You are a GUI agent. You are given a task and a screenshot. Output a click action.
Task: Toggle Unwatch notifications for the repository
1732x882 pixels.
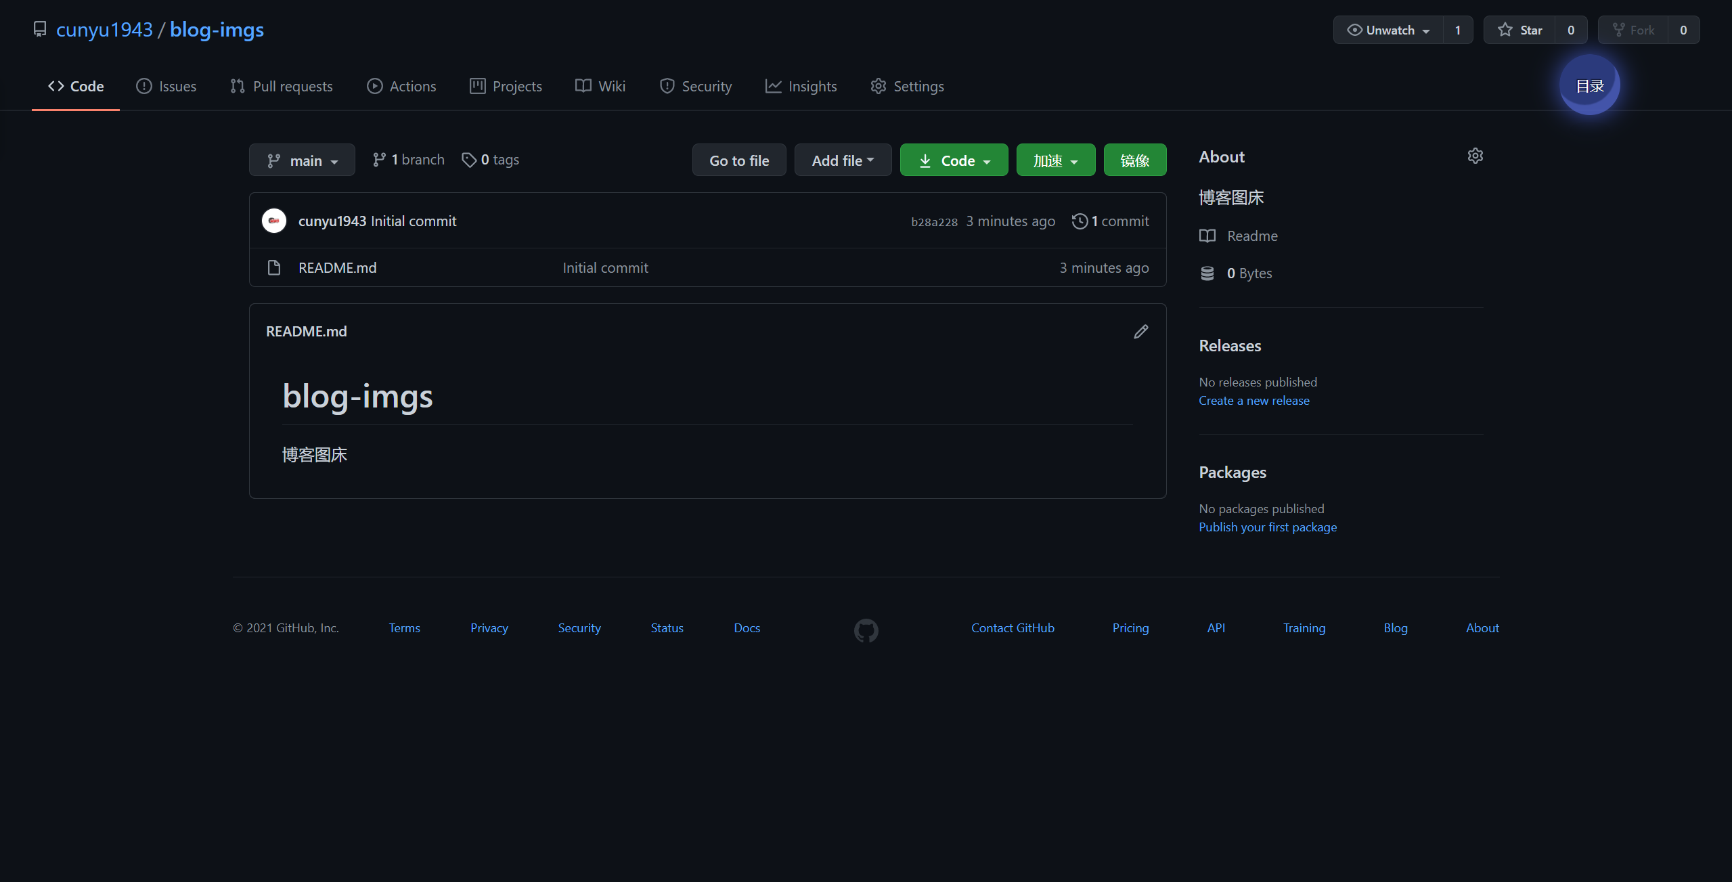point(1388,30)
